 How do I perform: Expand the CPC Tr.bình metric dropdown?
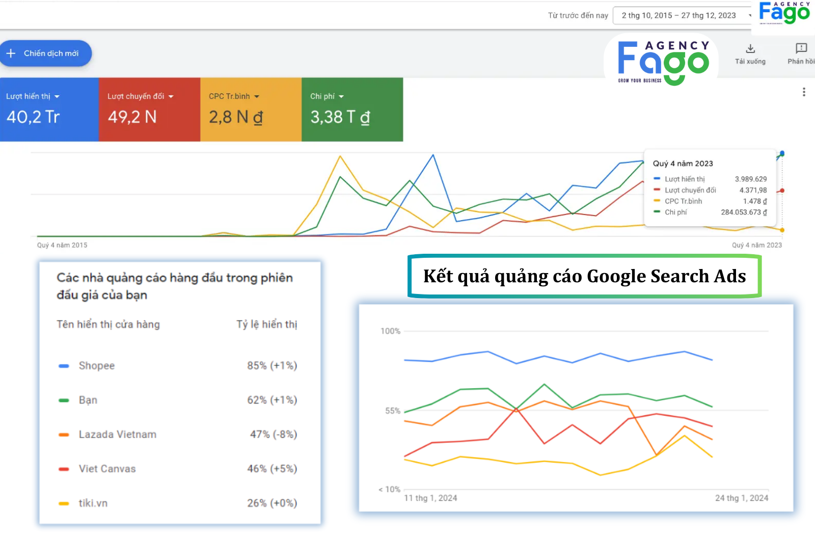(257, 97)
